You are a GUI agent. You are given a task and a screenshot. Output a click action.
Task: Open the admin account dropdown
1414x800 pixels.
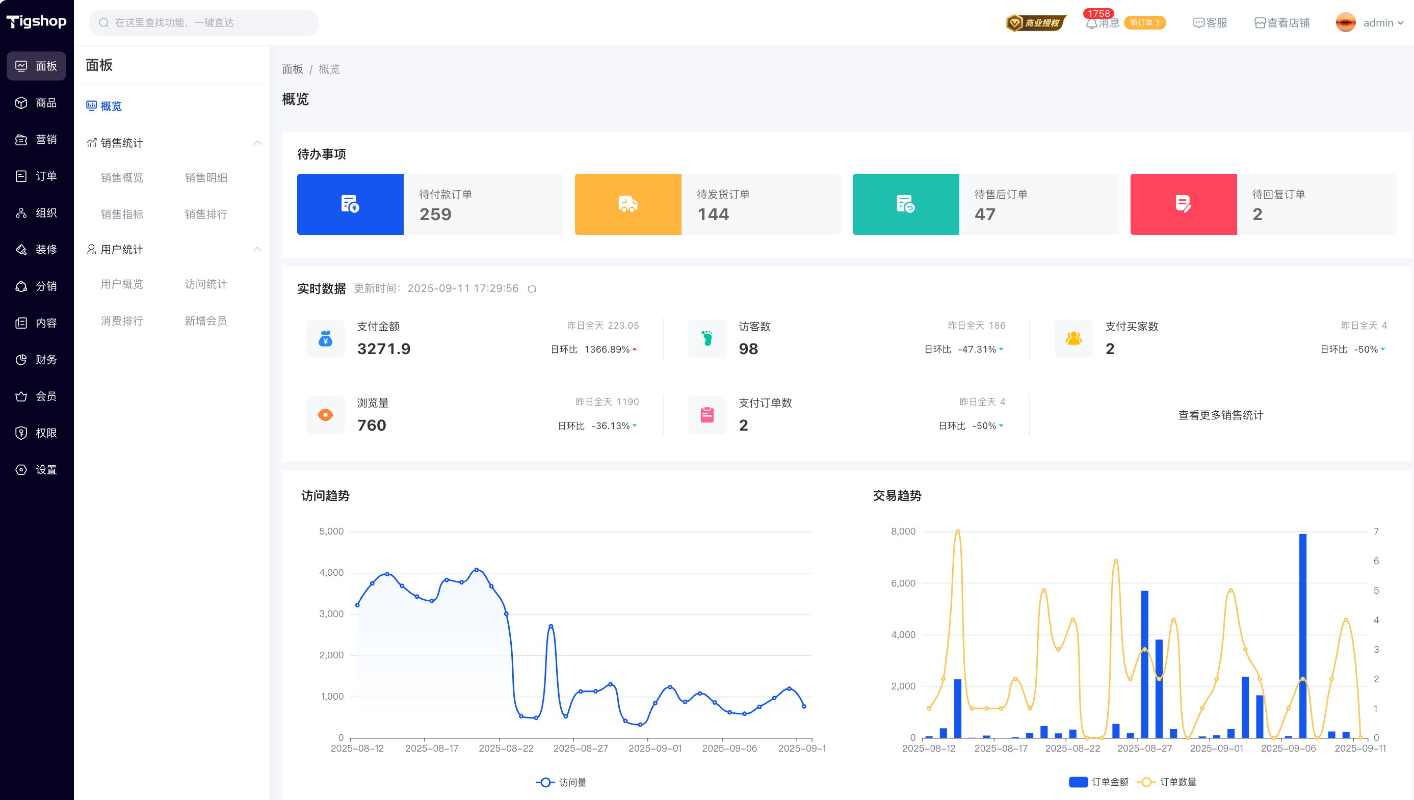coord(1384,22)
